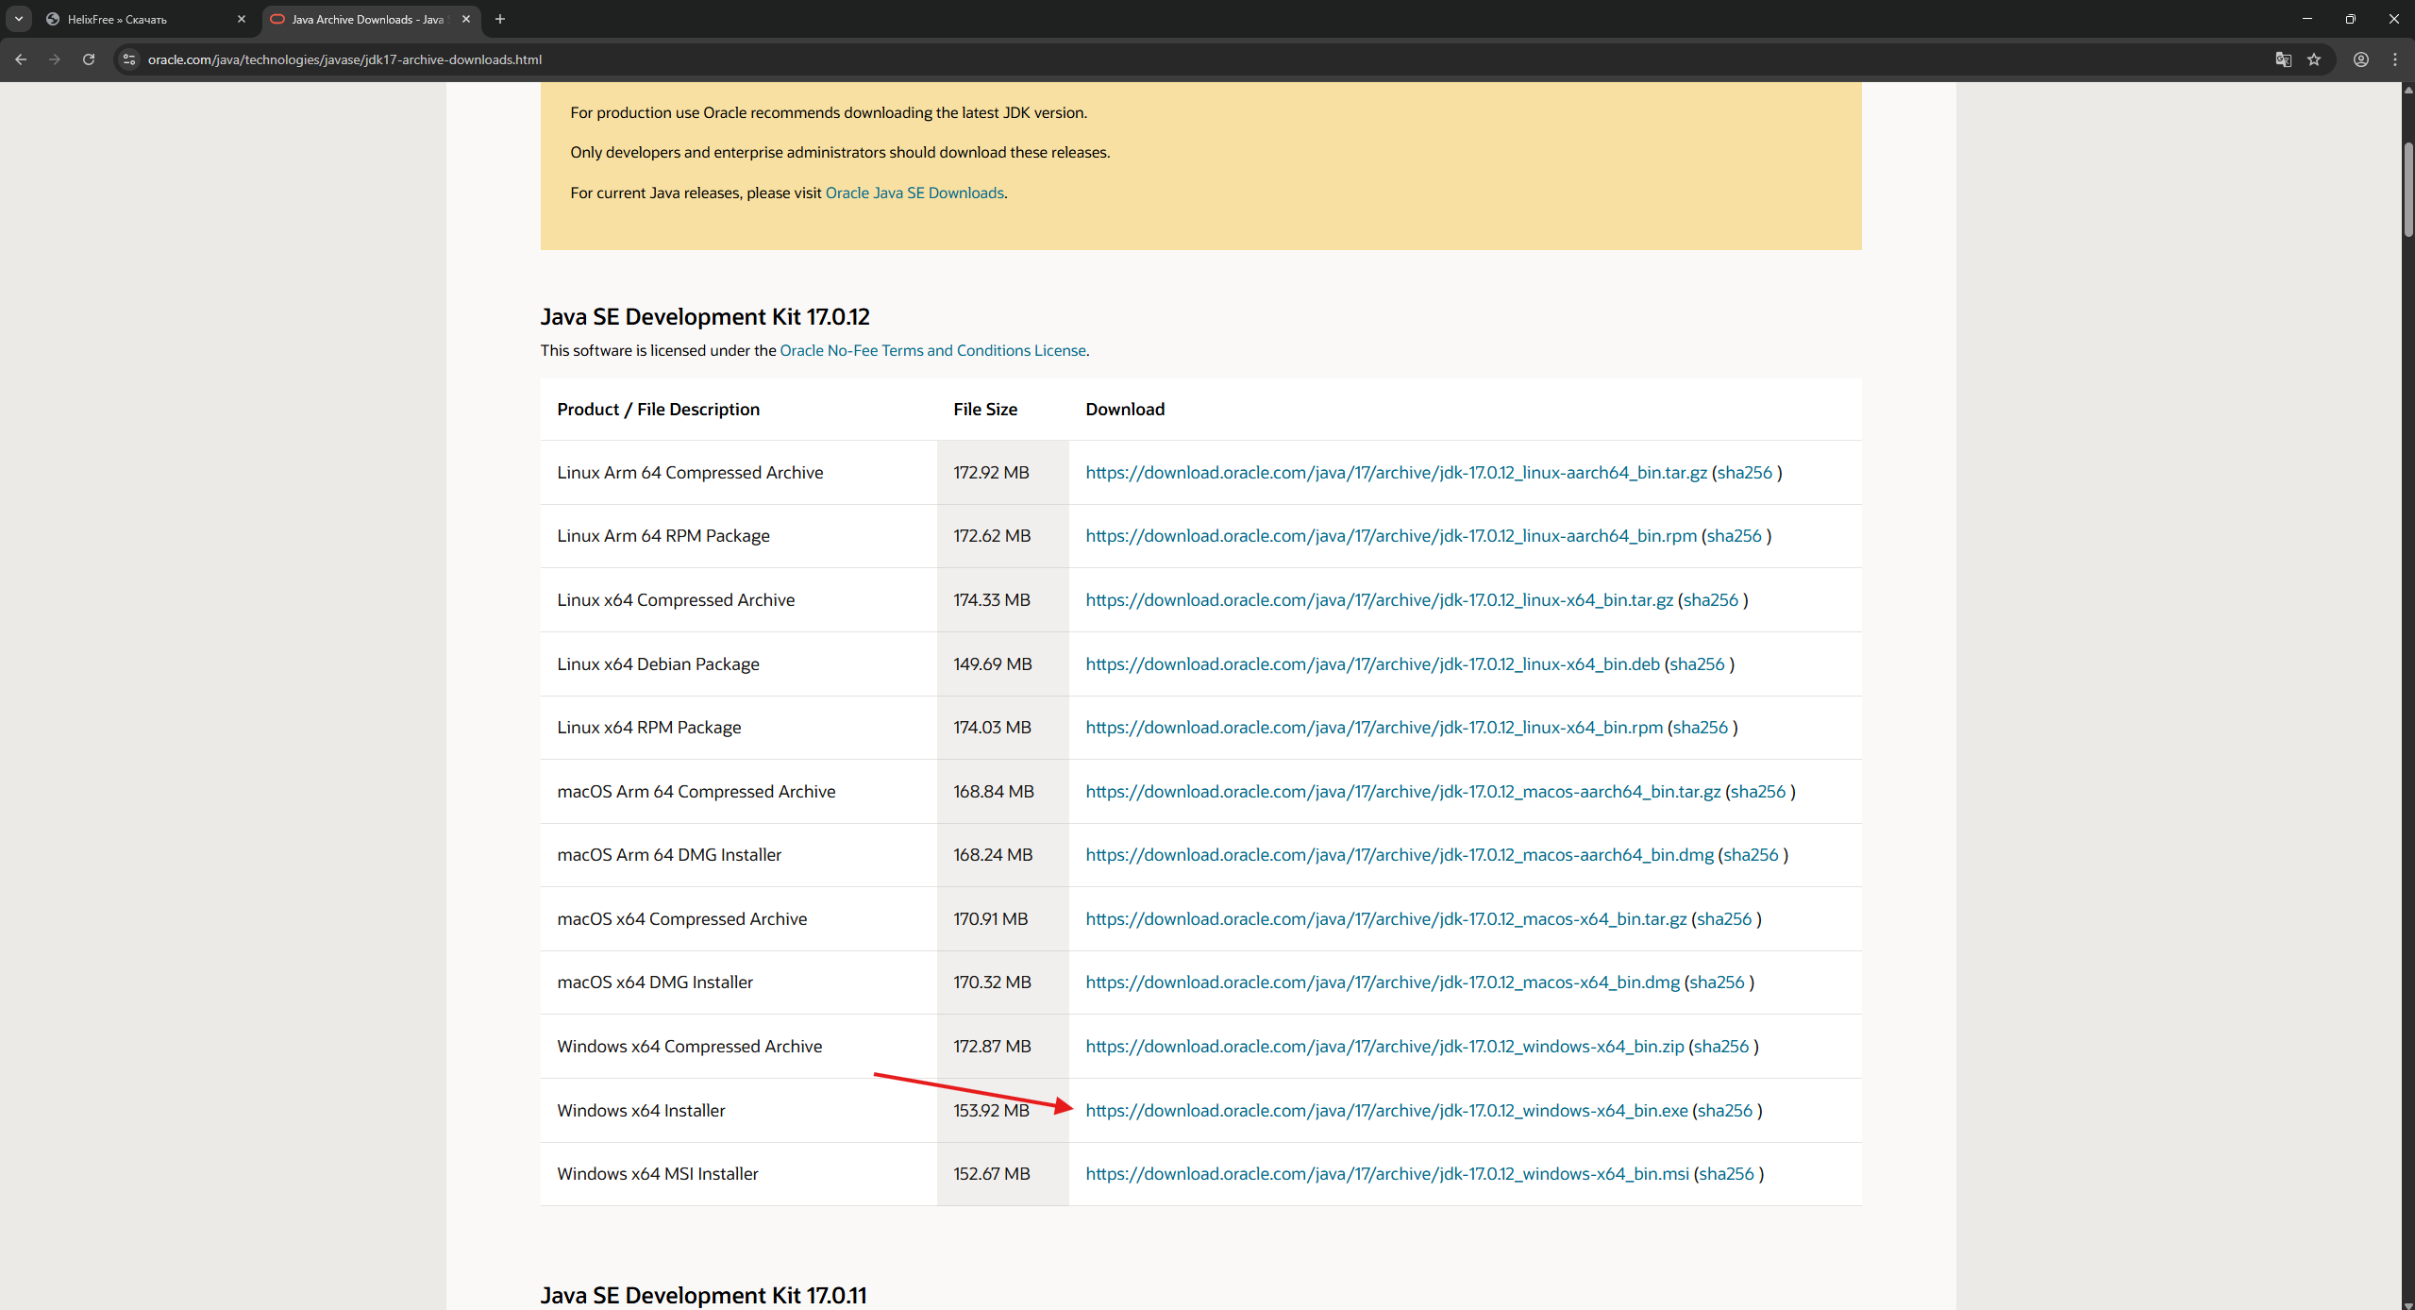Open Oracle No-Fee Terms and Conditions License
This screenshot has width=2415, height=1310.
pos(932,350)
